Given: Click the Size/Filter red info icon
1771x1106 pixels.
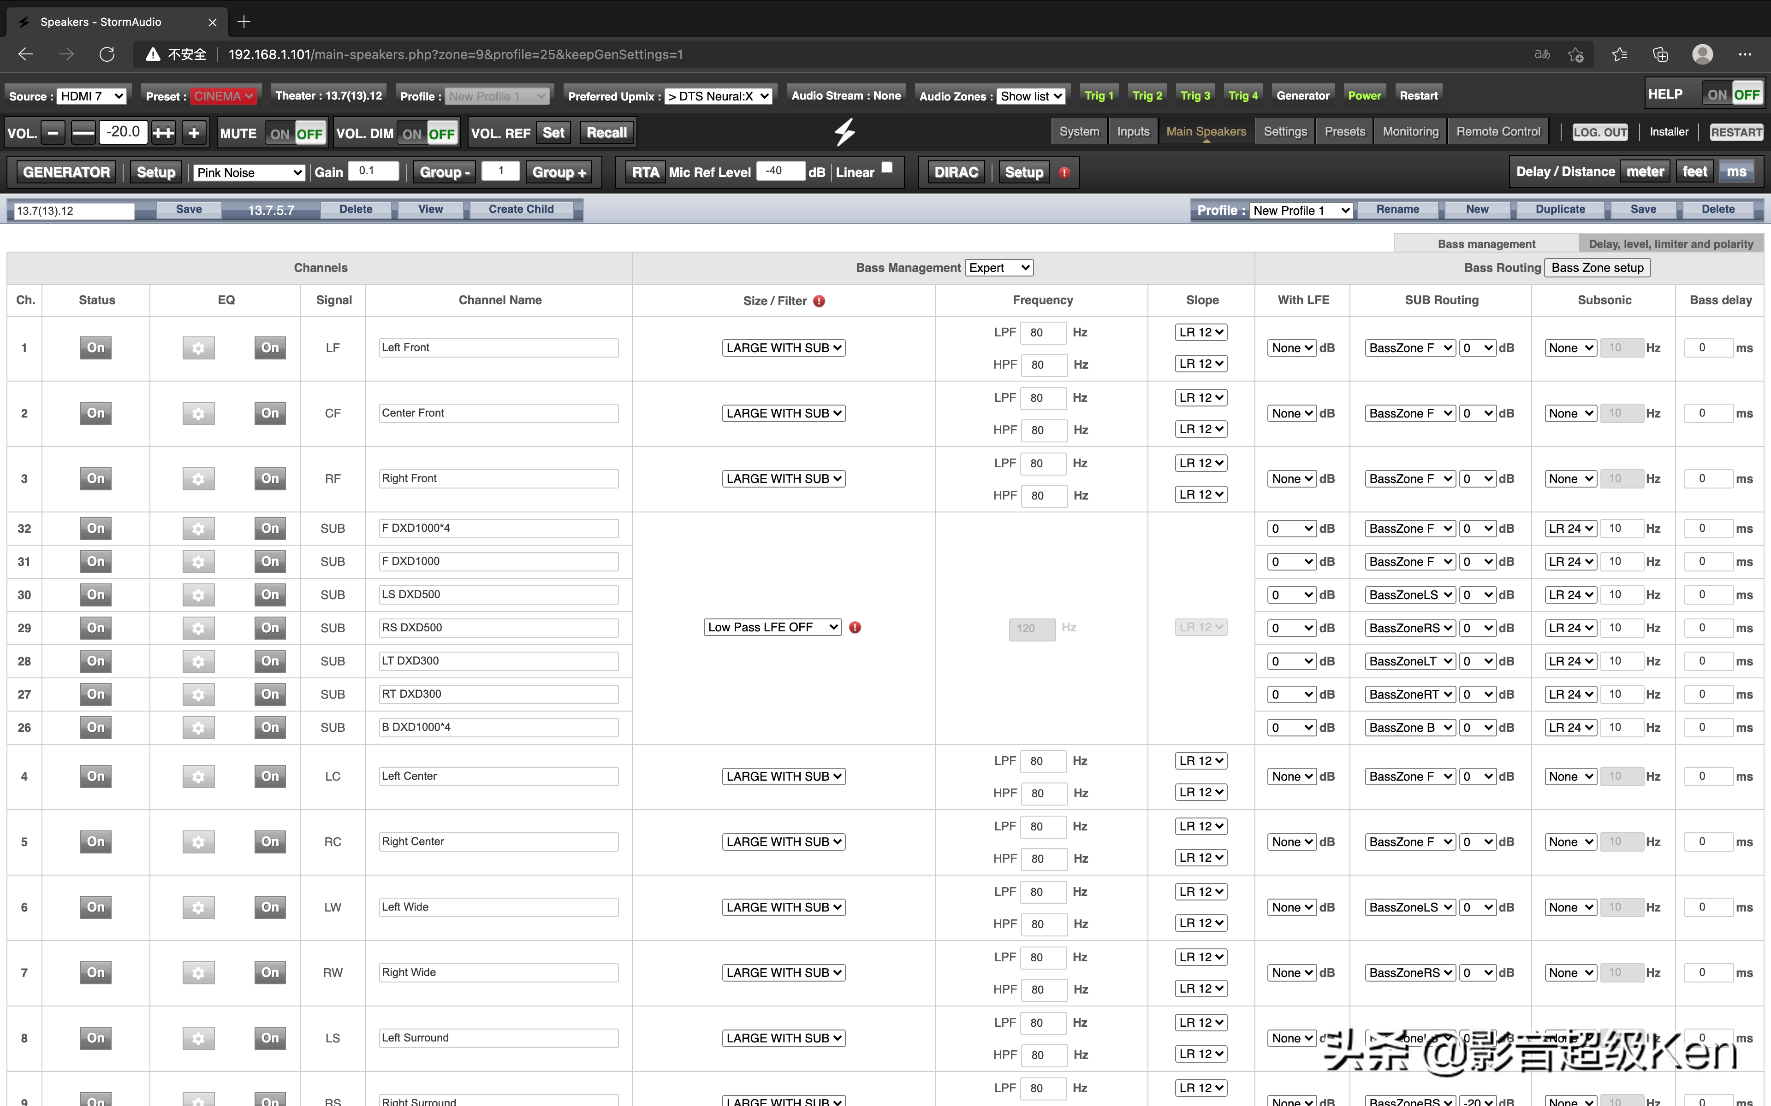Looking at the screenshot, I should [x=819, y=300].
